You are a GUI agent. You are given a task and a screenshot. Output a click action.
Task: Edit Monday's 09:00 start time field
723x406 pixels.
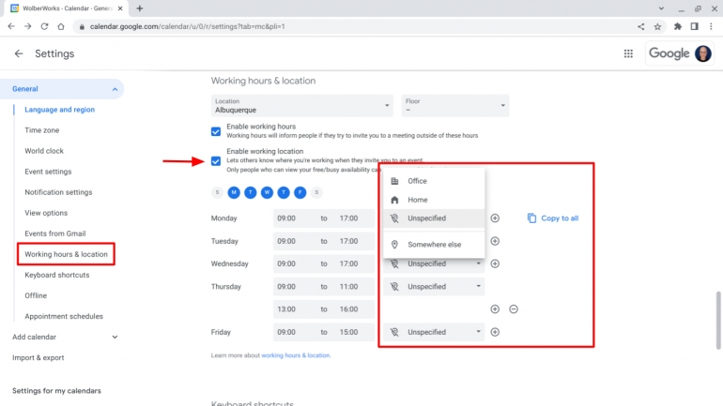click(x=288, y=218)
